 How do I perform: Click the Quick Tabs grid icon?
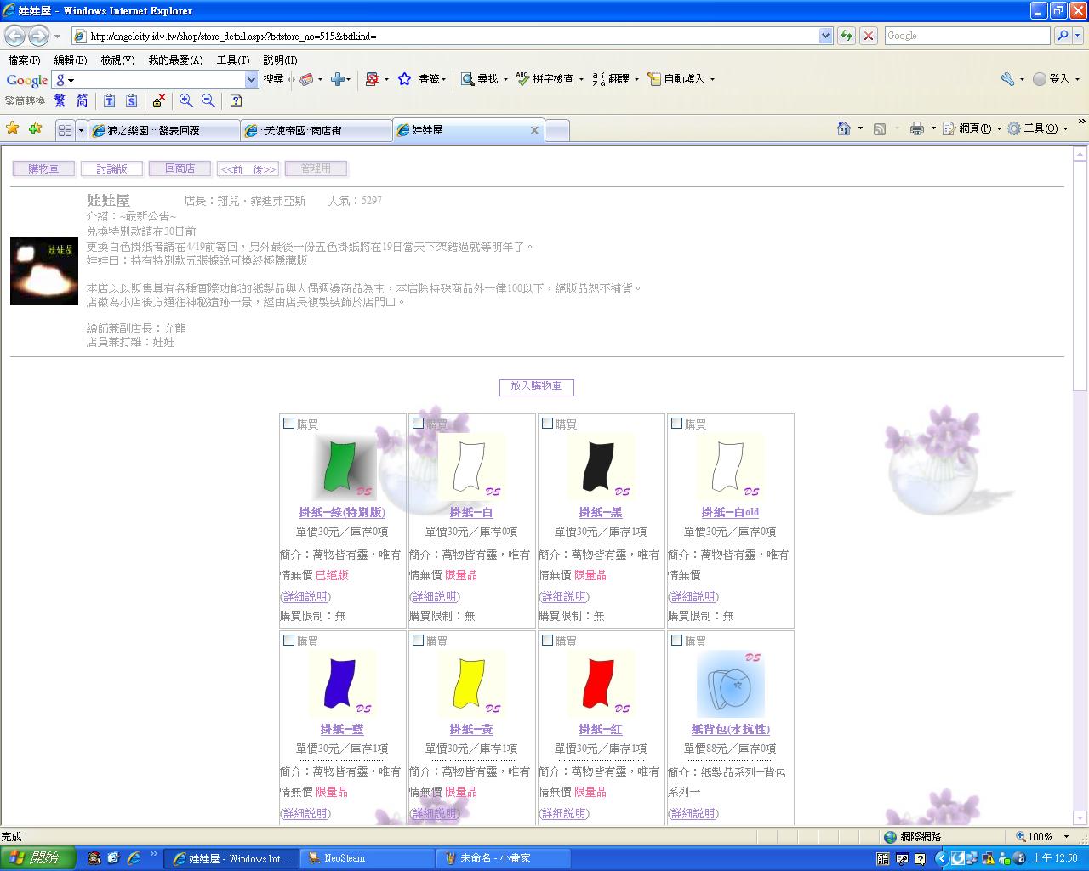65,130
